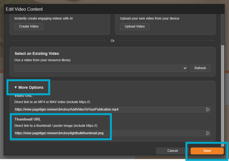
Task: Click the Thumbnail URL label
Action: [x=27, y=119]
